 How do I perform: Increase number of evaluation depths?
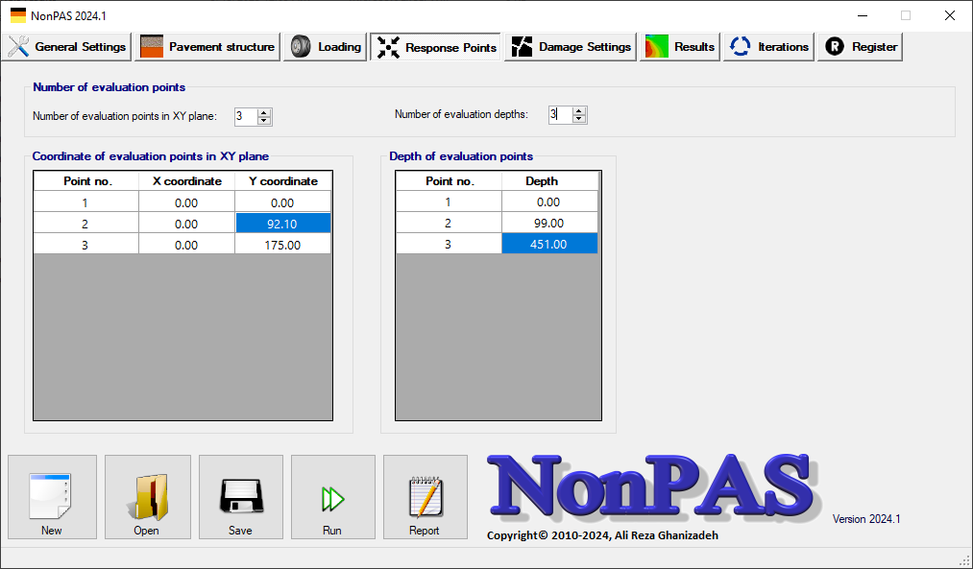(578, 110)
